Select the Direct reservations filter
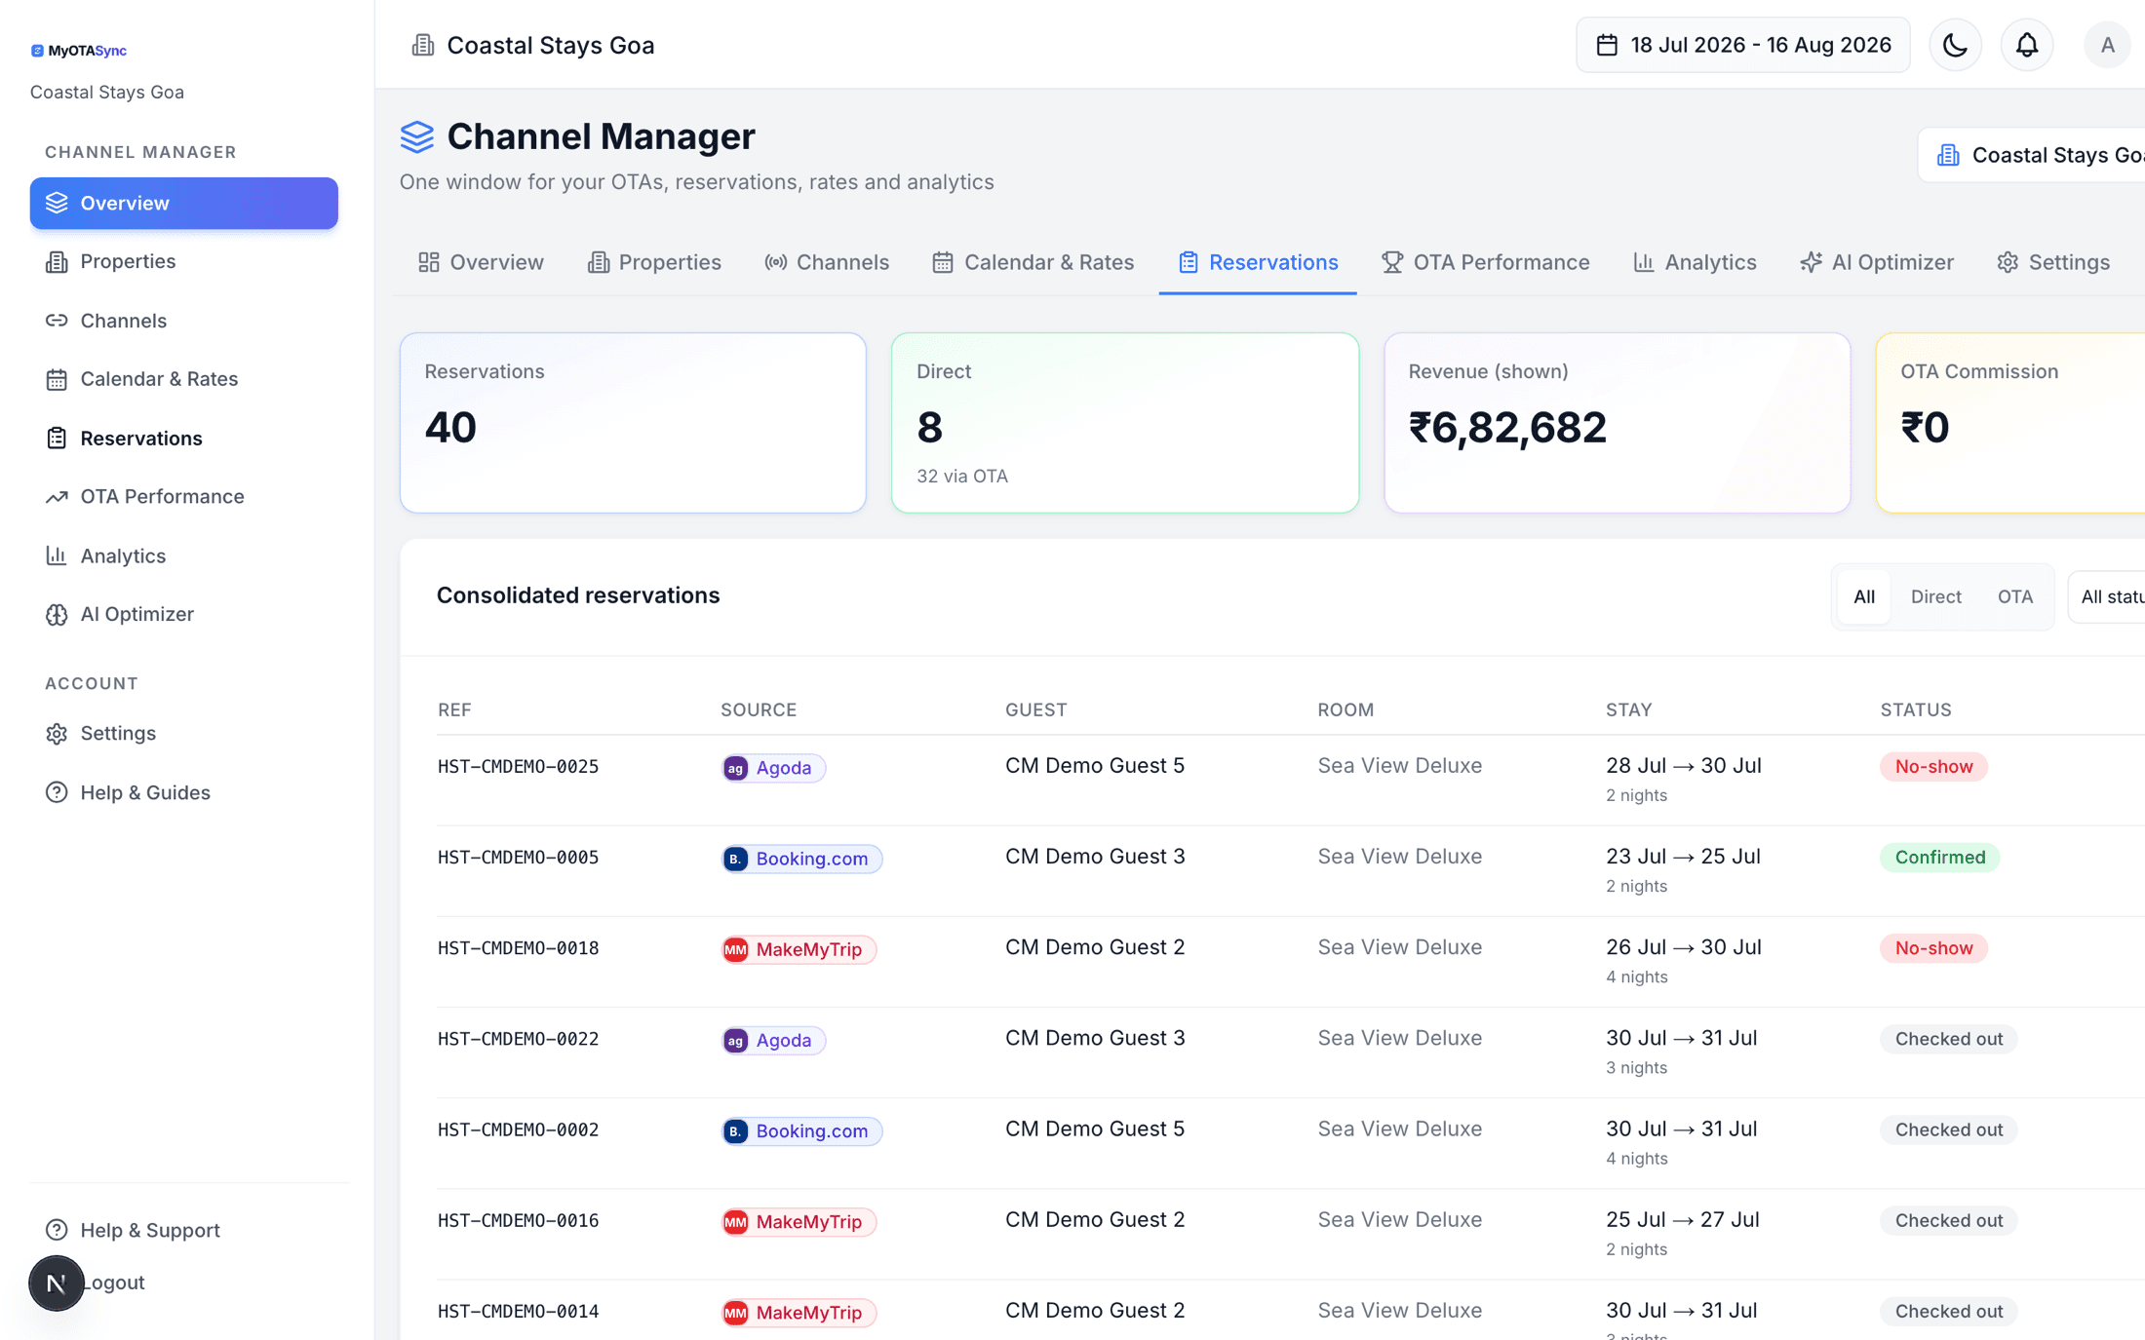 click(x=1935, y=596)
